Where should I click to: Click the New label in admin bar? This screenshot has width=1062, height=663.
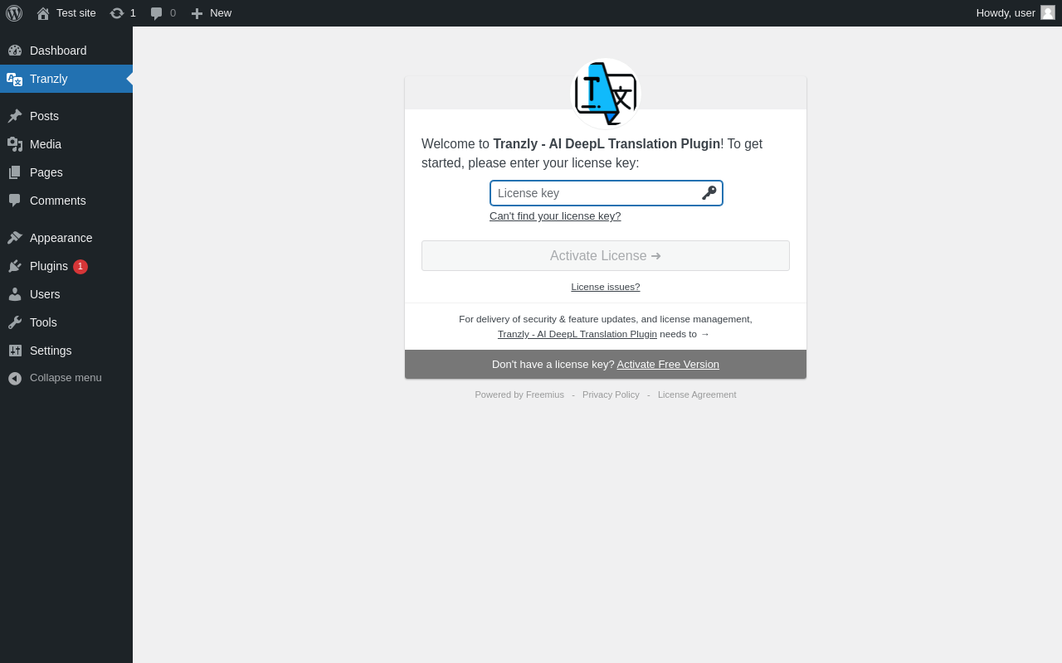(221, 12)
